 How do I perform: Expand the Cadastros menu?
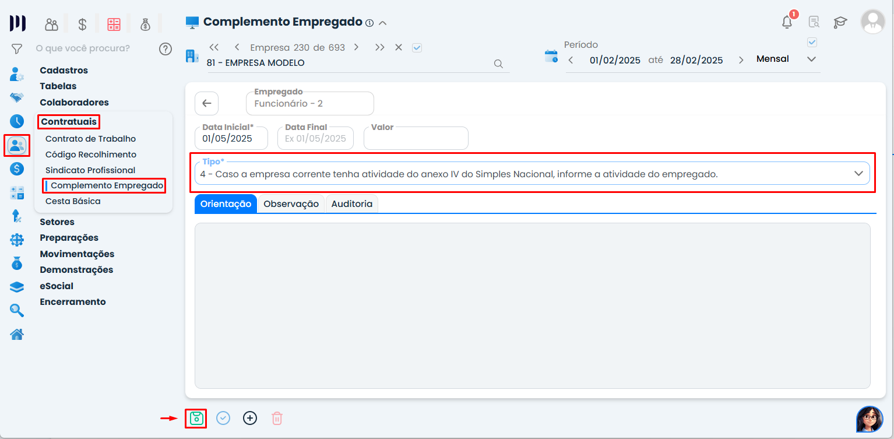(x=64, y=71)
